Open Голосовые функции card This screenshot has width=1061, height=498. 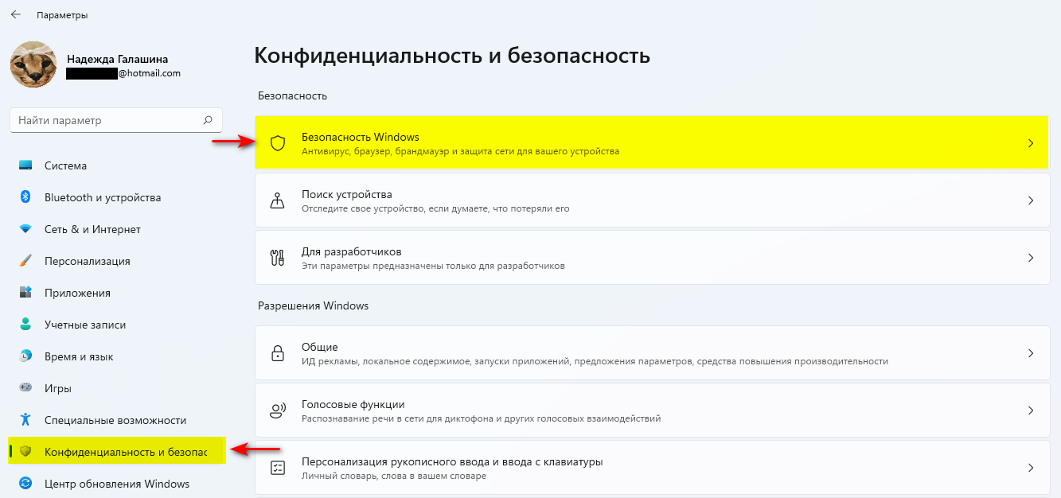(652, 410)
